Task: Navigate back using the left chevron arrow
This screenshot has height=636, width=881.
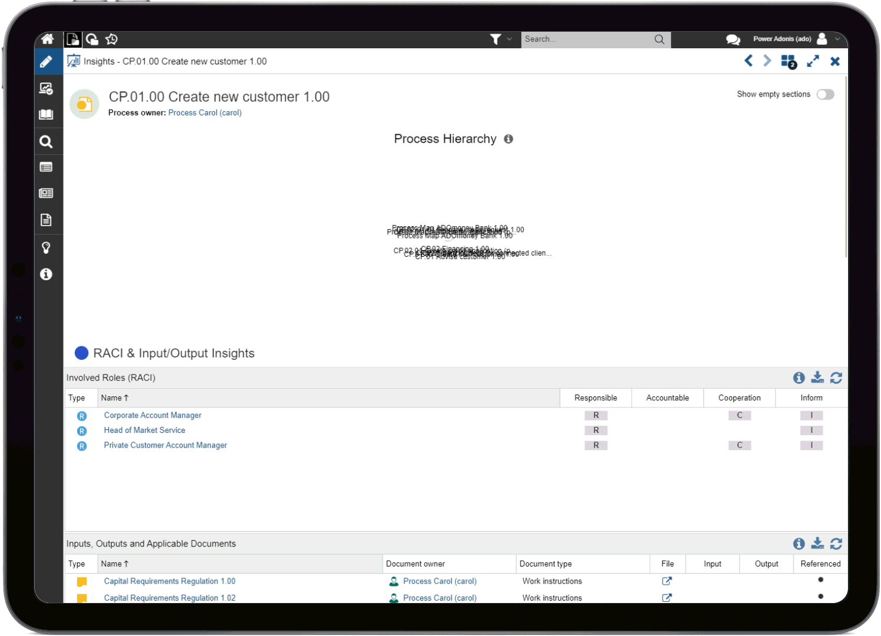Action: (x=748, y=61)
